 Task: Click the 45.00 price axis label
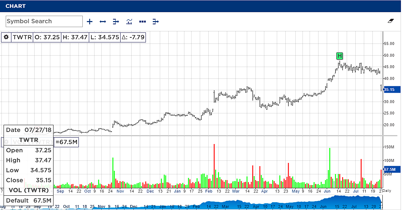pyautogui.click(x=389, y=67)
